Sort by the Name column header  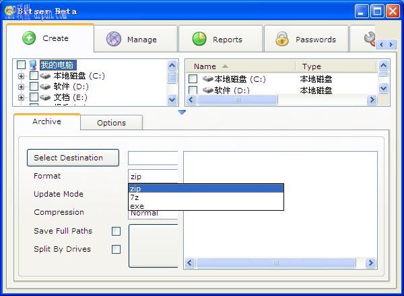[240, 66]
